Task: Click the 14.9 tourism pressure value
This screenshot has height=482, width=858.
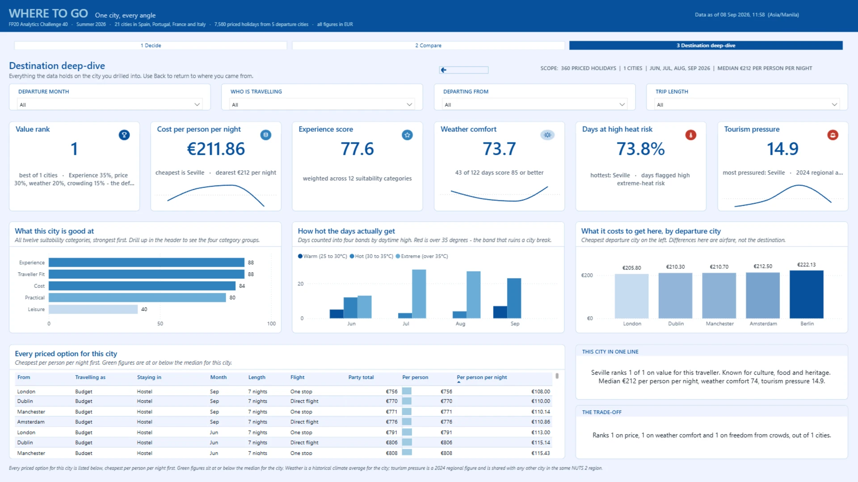Action: tap(782, 149)
